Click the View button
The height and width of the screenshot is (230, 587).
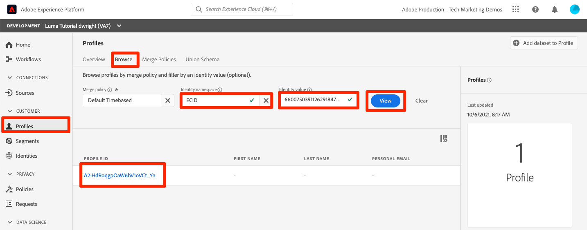pyautogui.click(x=385, y=100)
